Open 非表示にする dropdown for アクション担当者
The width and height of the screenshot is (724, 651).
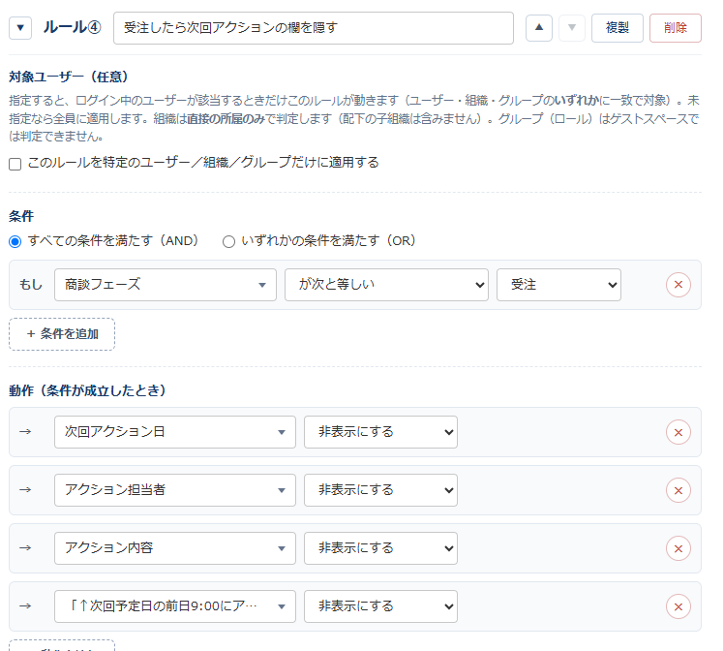click(380, 490)
